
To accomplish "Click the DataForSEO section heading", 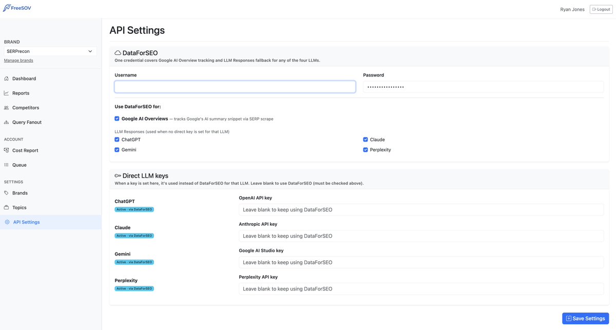I will (140, 53).
